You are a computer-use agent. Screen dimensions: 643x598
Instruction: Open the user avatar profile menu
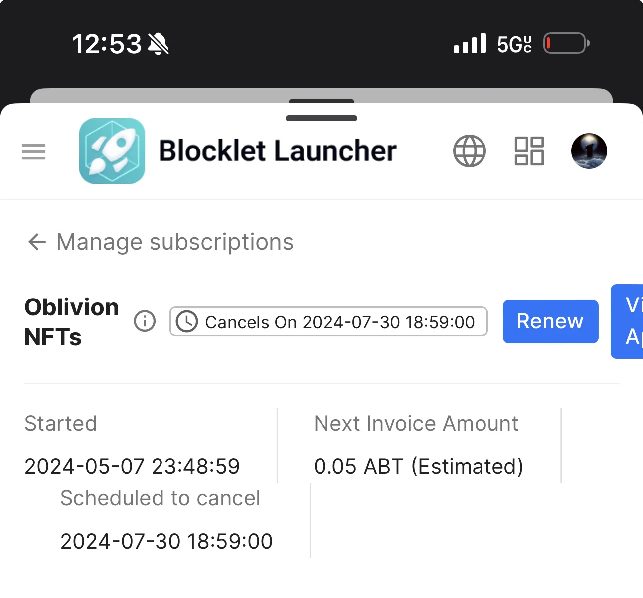click(589, 151)
